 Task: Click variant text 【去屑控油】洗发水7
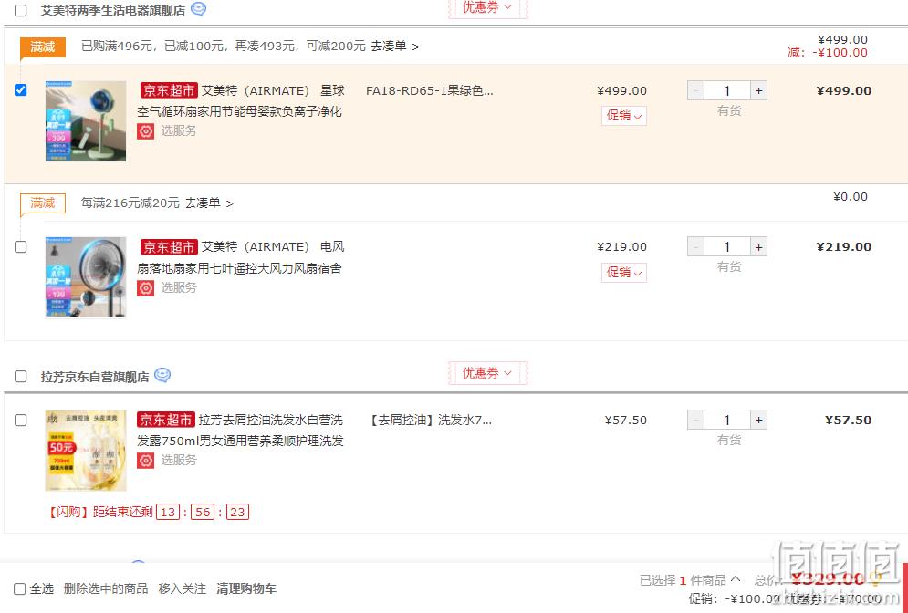coord(430,421)
